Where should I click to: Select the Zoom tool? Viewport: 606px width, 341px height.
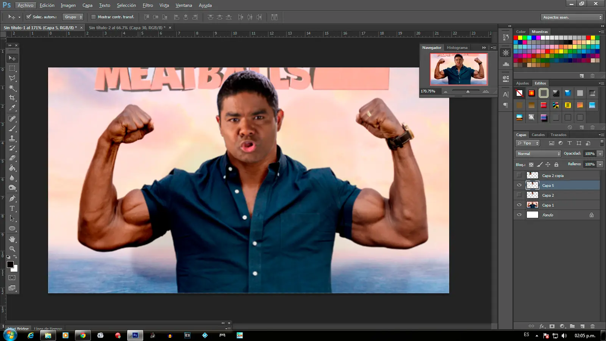pyautogui.click(x=12, y=249)
